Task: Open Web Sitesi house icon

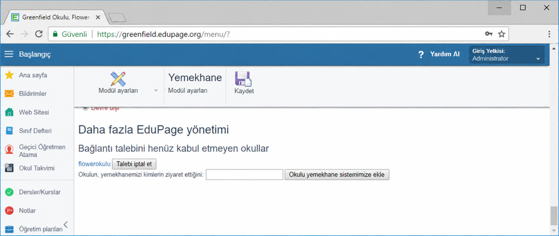Action: 10,112
